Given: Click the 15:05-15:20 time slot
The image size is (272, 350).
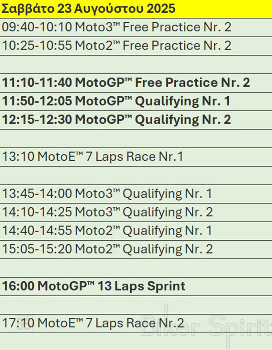Looking at the screenshot, I should (37, 249).
